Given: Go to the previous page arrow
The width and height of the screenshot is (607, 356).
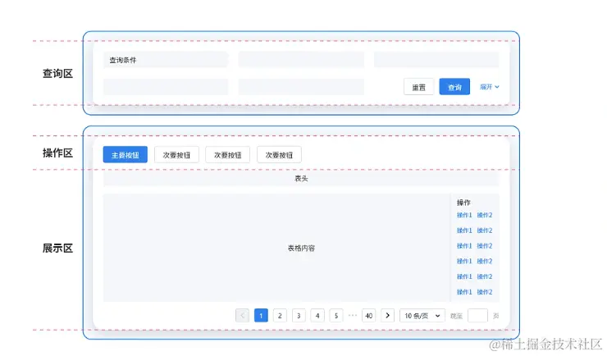Looking at the screenshot, I should [242, 316].
